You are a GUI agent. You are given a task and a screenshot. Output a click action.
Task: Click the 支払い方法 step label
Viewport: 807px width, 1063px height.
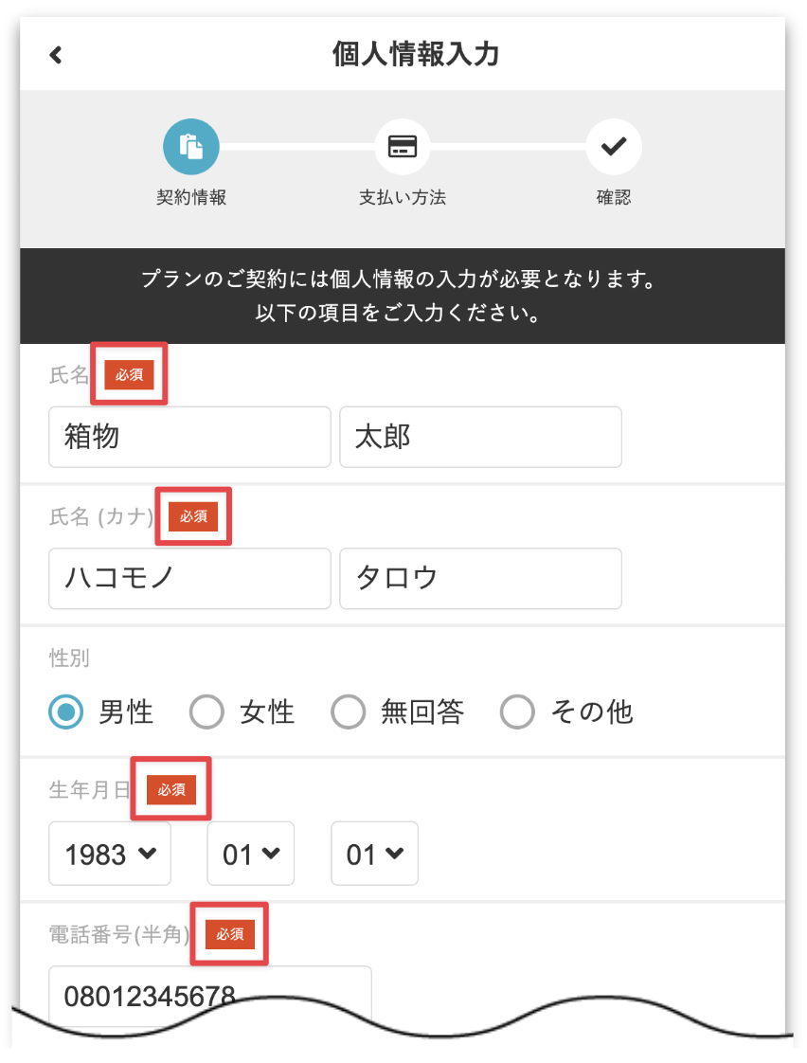(403, 198)
